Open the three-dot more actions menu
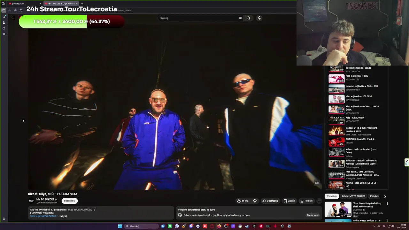 click(x=319, y=201)
